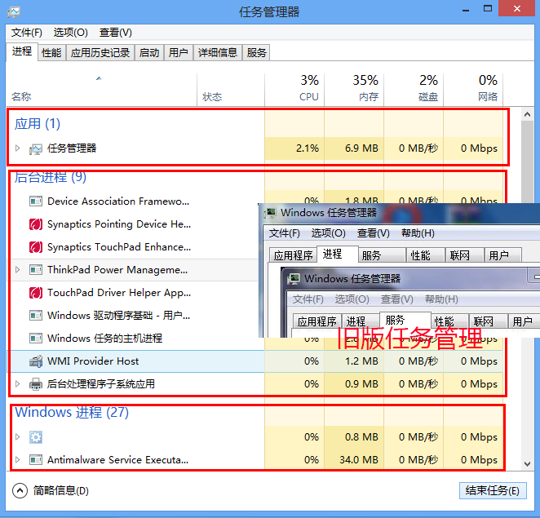The image size is (540, 518).
Task: Click the Windows 任务的主机进程 icon
Action: [36, 339]
